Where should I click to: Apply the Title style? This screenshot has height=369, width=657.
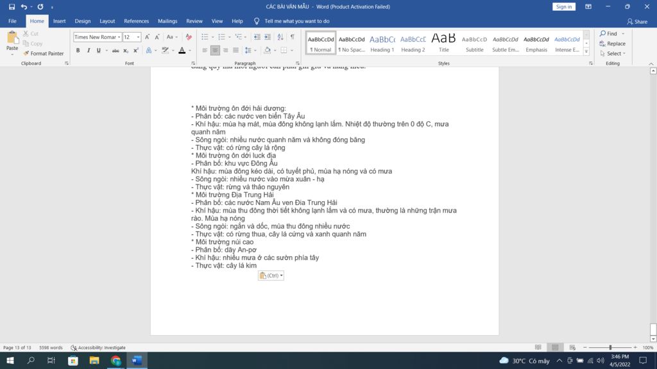point(444,43)
